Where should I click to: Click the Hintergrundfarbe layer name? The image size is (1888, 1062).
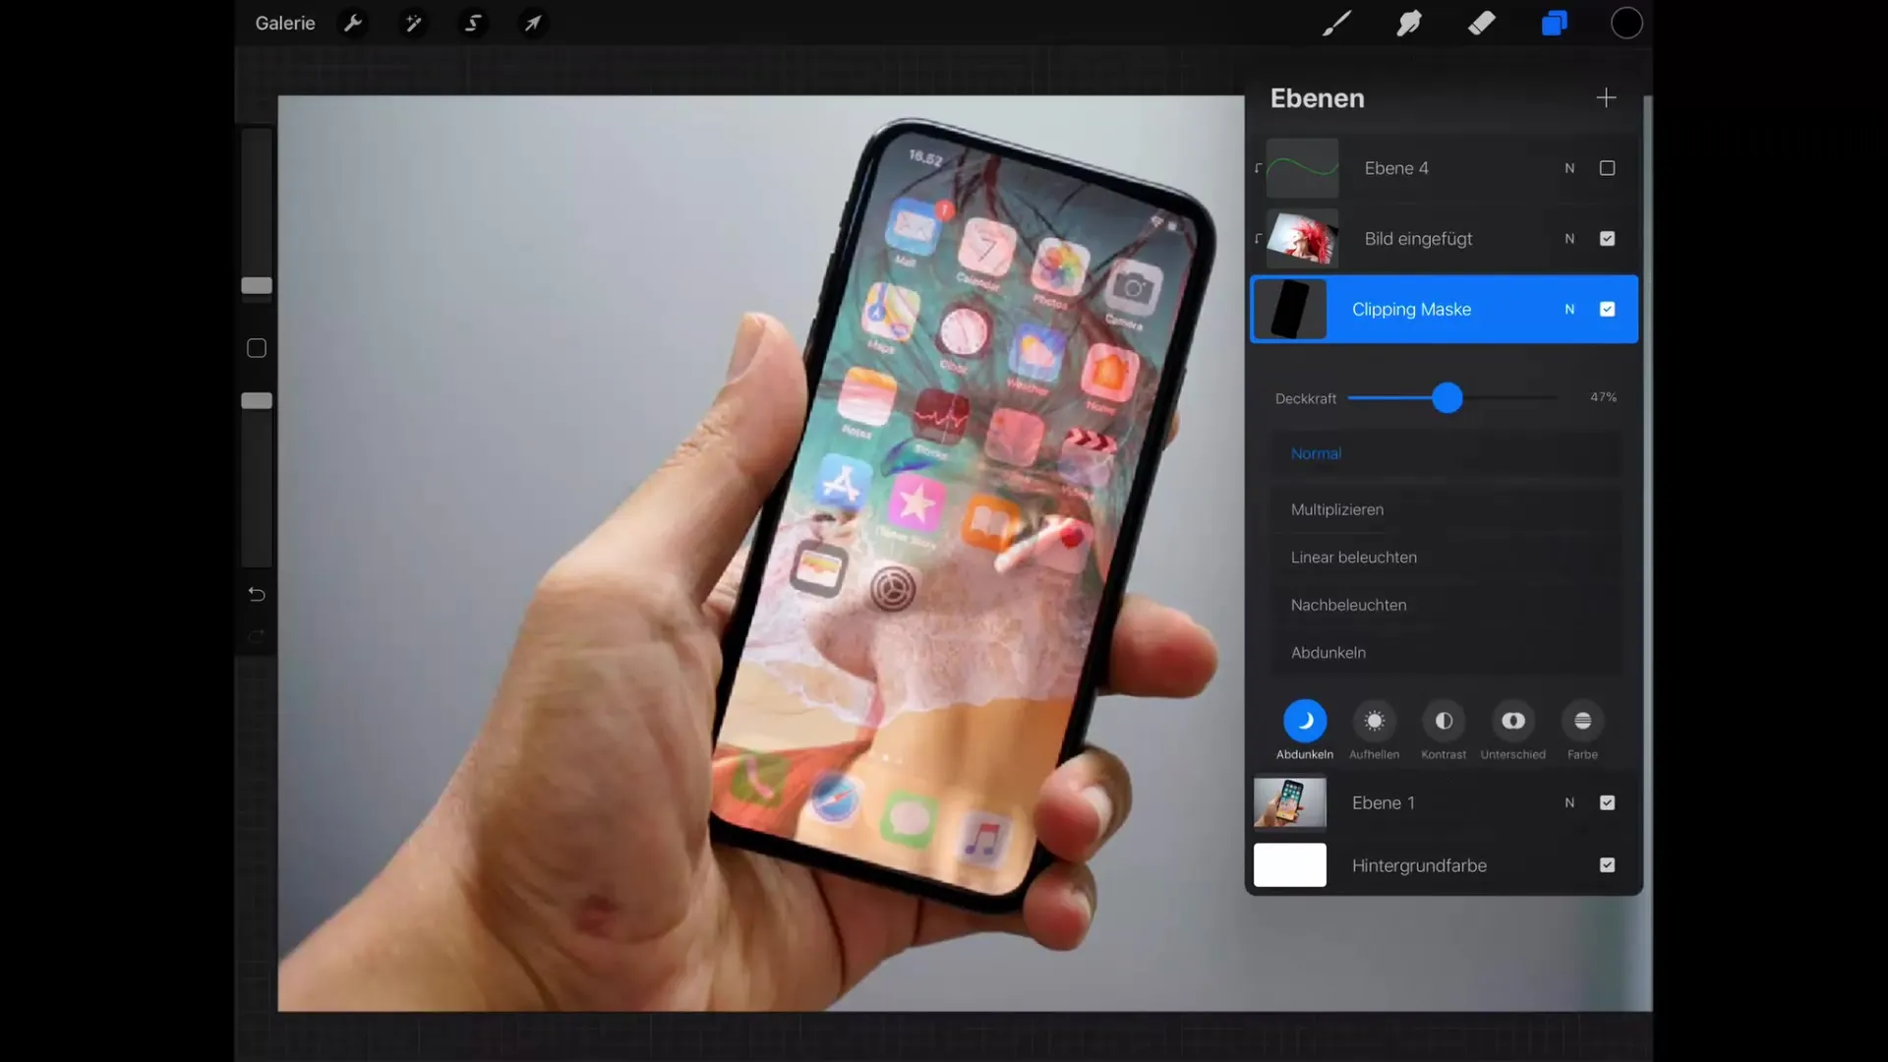tap(1419, 865)
